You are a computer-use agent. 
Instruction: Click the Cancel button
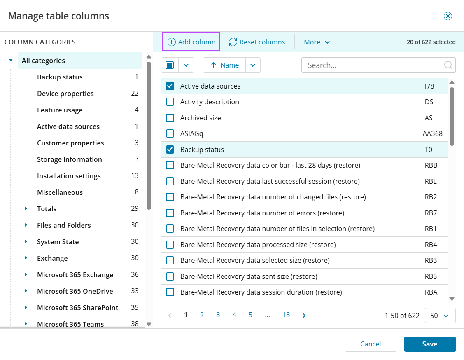[x=370, y=344]
